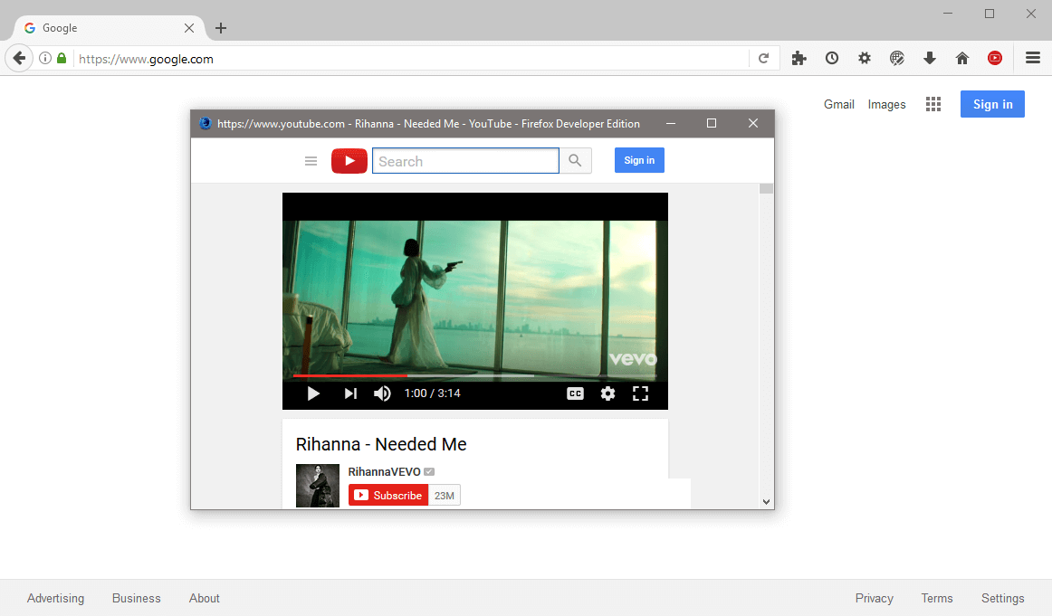
Task: Click the YouTube logo
Action: point(349,161)
